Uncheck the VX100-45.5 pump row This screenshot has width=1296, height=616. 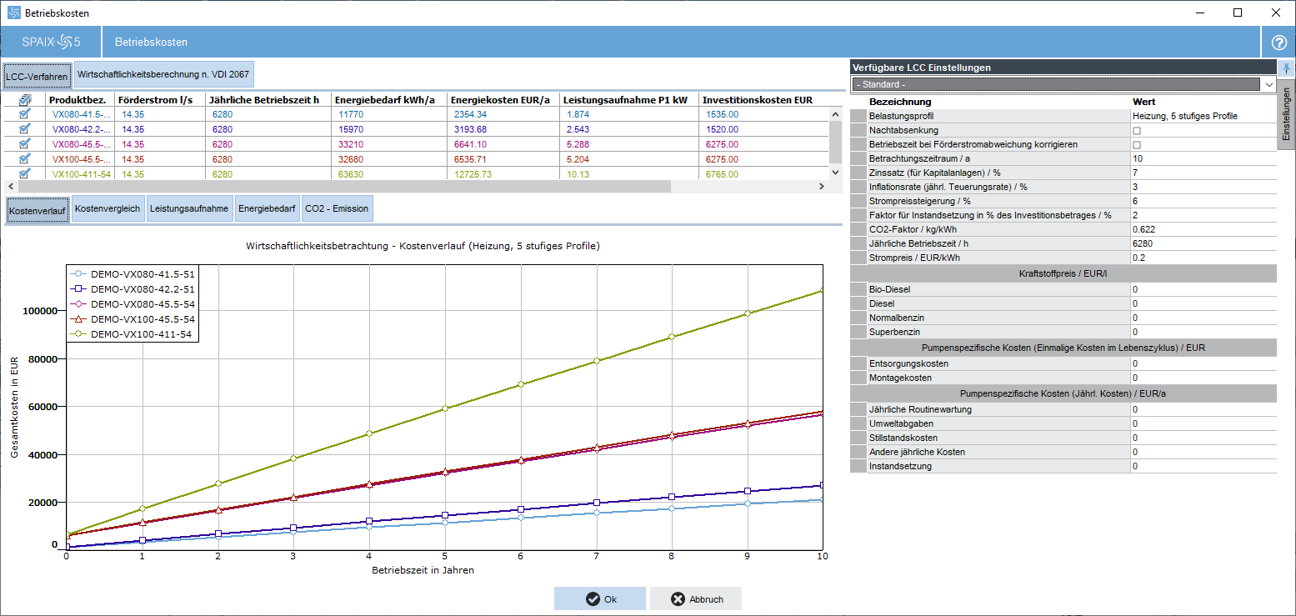point(25,158)
